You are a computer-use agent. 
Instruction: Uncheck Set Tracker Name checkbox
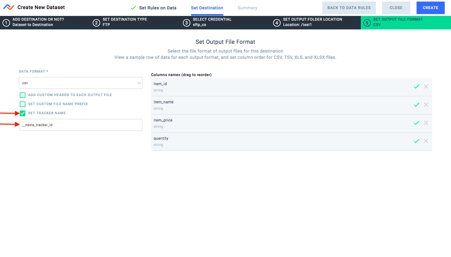pyautogui.click(x=23, y=113)
